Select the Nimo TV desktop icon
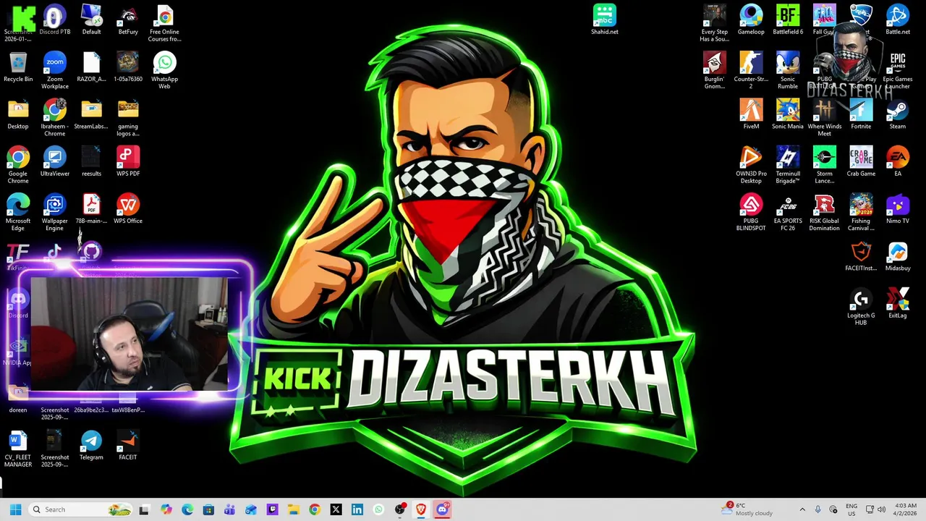The width and height of the screenshot is (926, 521). (897, 208)
